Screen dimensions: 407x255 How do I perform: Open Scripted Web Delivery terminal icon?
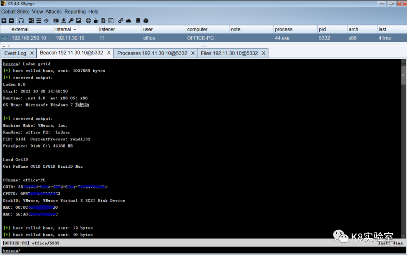pyautogui.click(x=111, y=21)
